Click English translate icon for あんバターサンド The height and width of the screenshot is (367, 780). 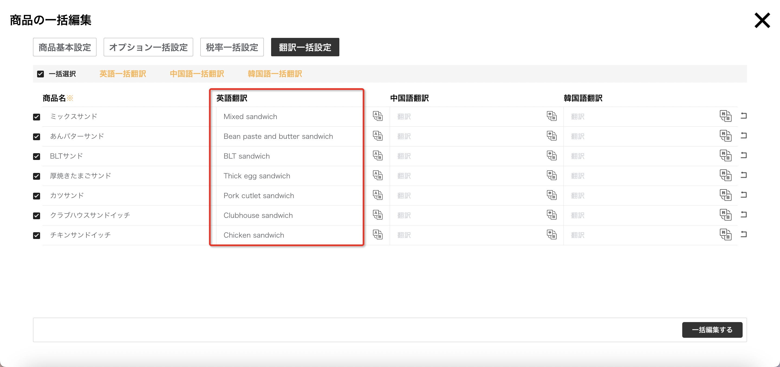click(378, 136)
